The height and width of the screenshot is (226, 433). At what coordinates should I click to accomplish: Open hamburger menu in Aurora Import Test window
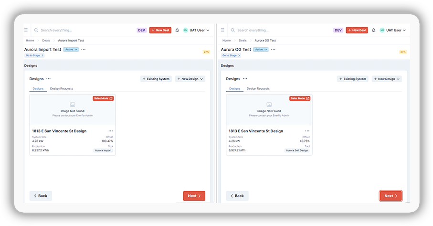pos(26,30)
